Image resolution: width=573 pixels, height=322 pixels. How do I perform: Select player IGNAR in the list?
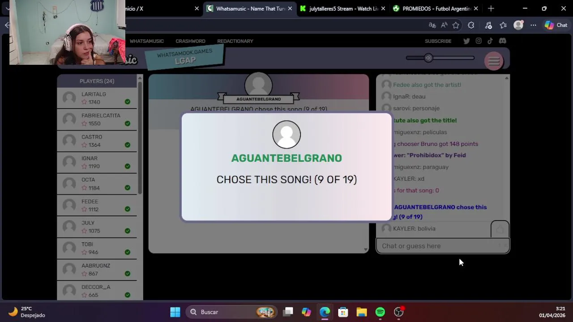pyautogui.click(x=97, y=162)
